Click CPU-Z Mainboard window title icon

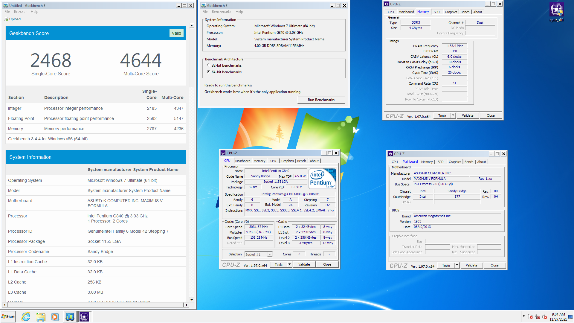[390, 154]
